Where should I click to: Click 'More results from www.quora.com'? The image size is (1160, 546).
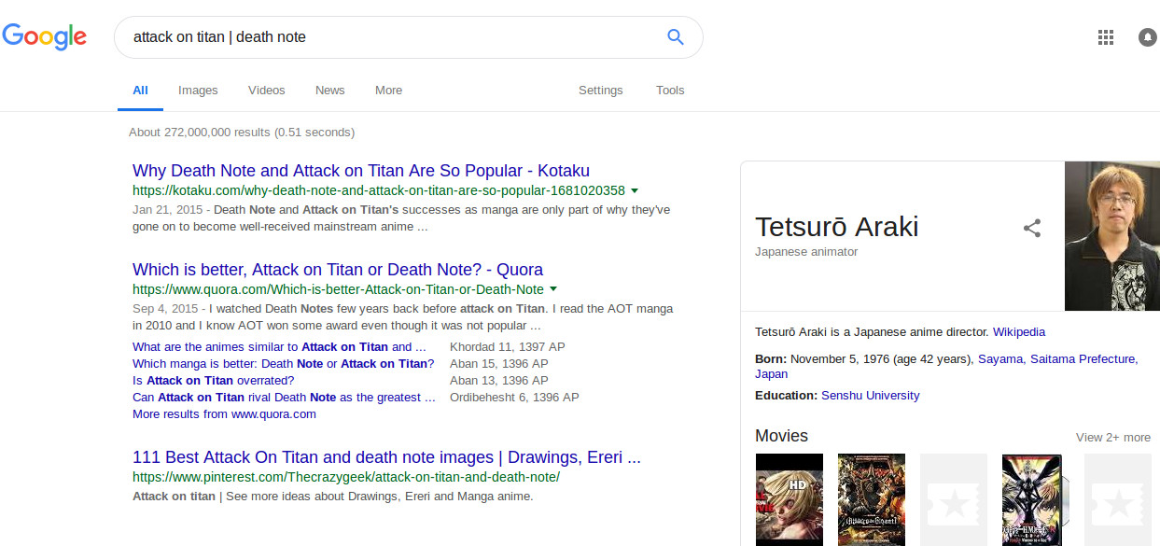click(224, 414)
